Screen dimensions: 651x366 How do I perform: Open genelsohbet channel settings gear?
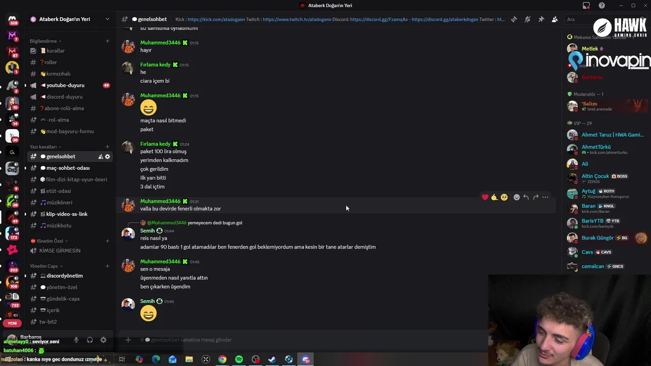tap(107, 157)
